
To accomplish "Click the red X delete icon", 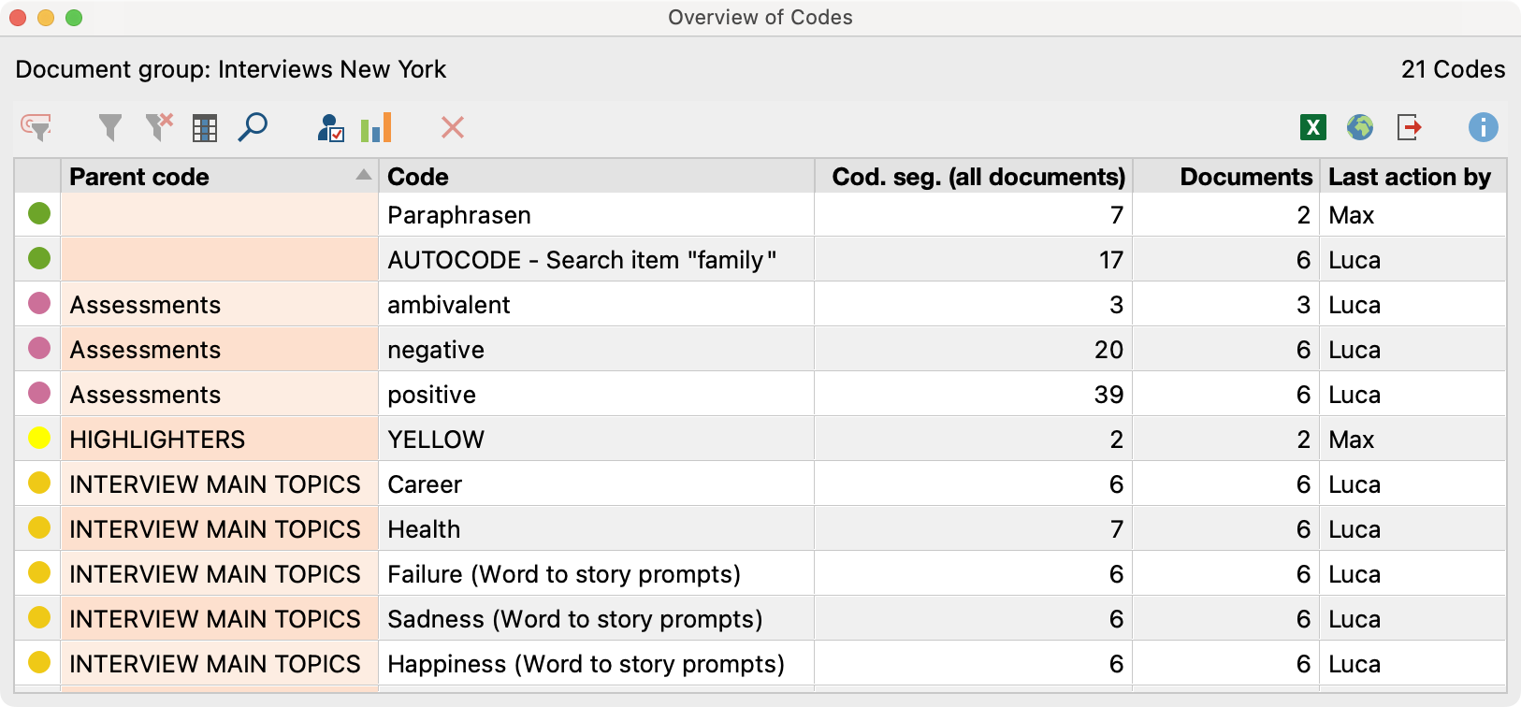I will pos(453,127).
